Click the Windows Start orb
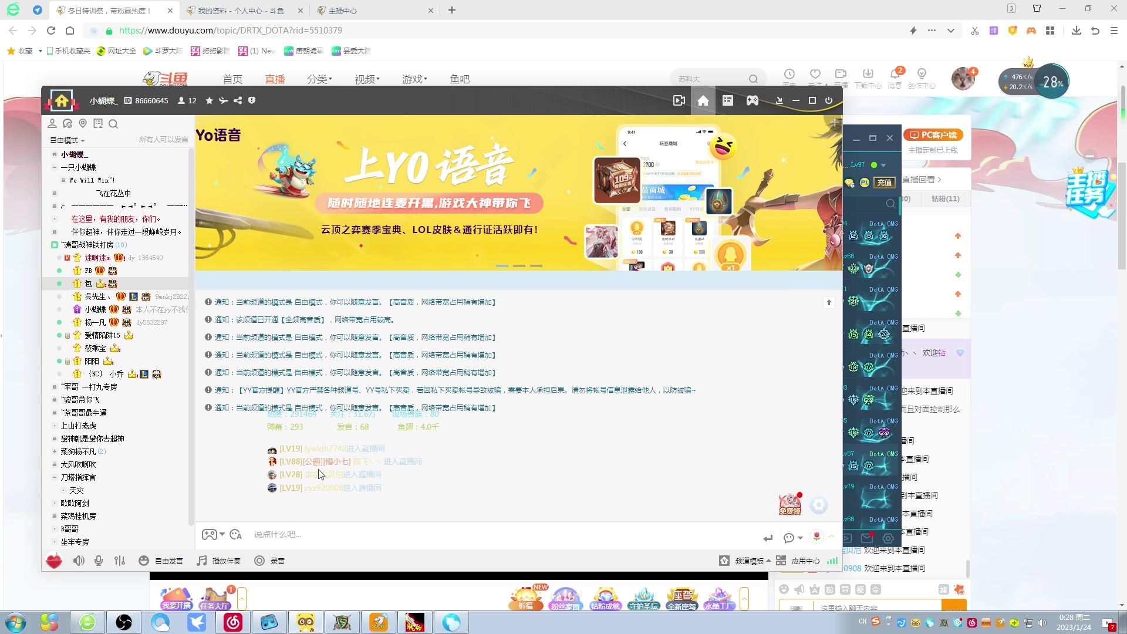Image resolution: width=1127 pixels, height=634 pixels. click(16, 622)
